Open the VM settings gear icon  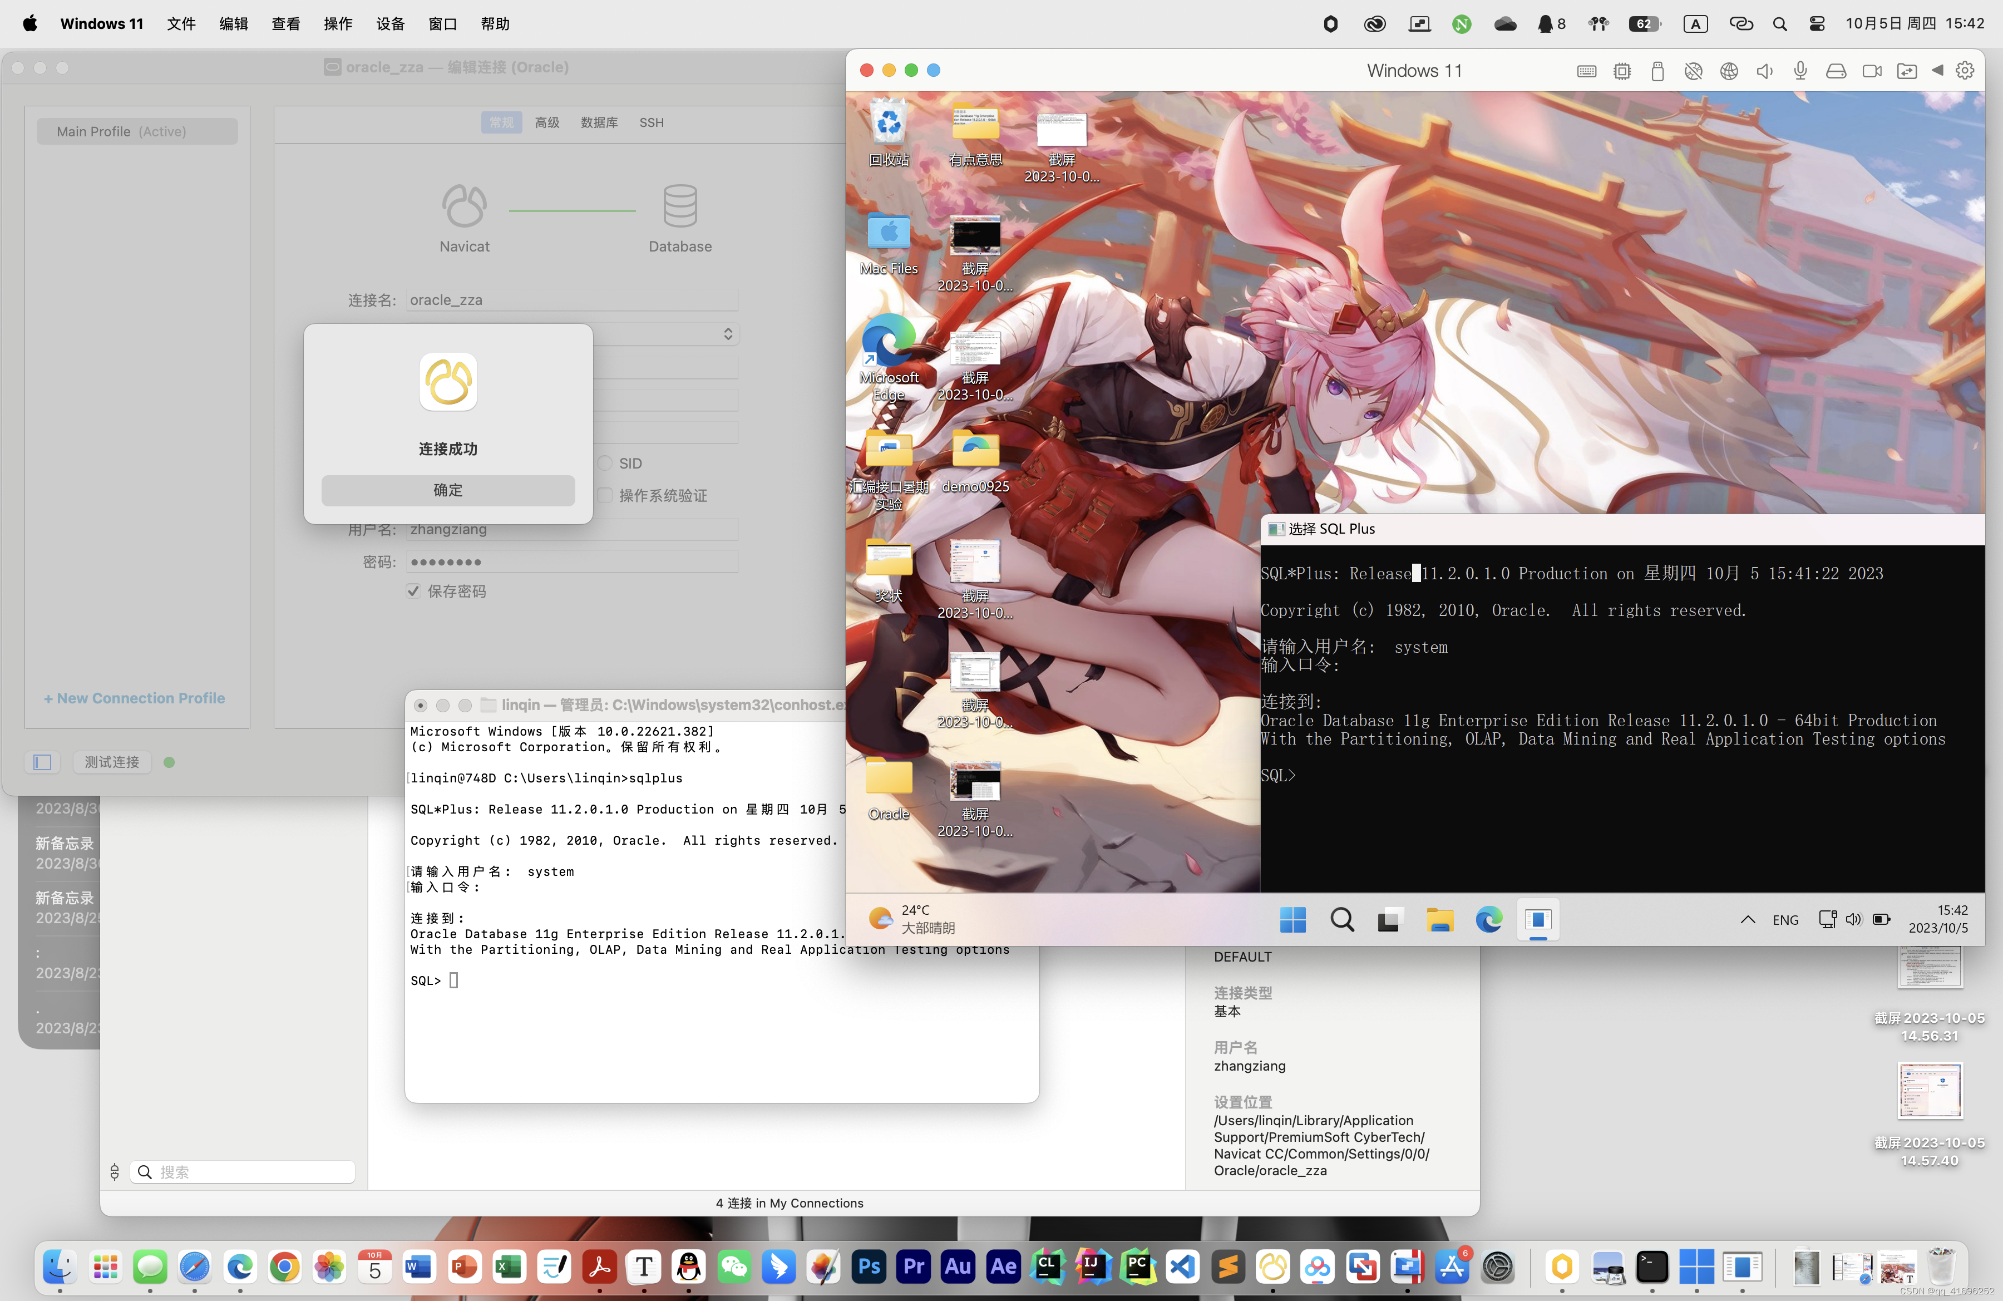1964,72
